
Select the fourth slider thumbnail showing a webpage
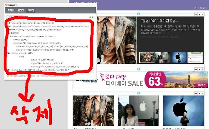(195, 57)
